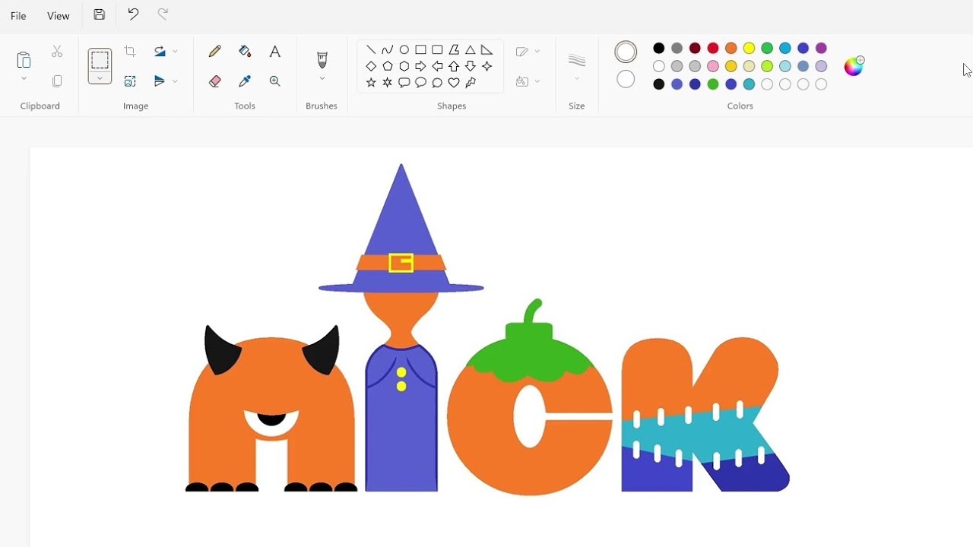Pick the Six-point star shape
This screenshot has height=547, width=973.
[388, 83]
